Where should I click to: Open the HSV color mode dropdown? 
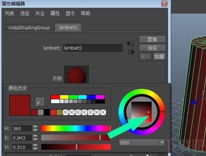click(x=142, y=142)
